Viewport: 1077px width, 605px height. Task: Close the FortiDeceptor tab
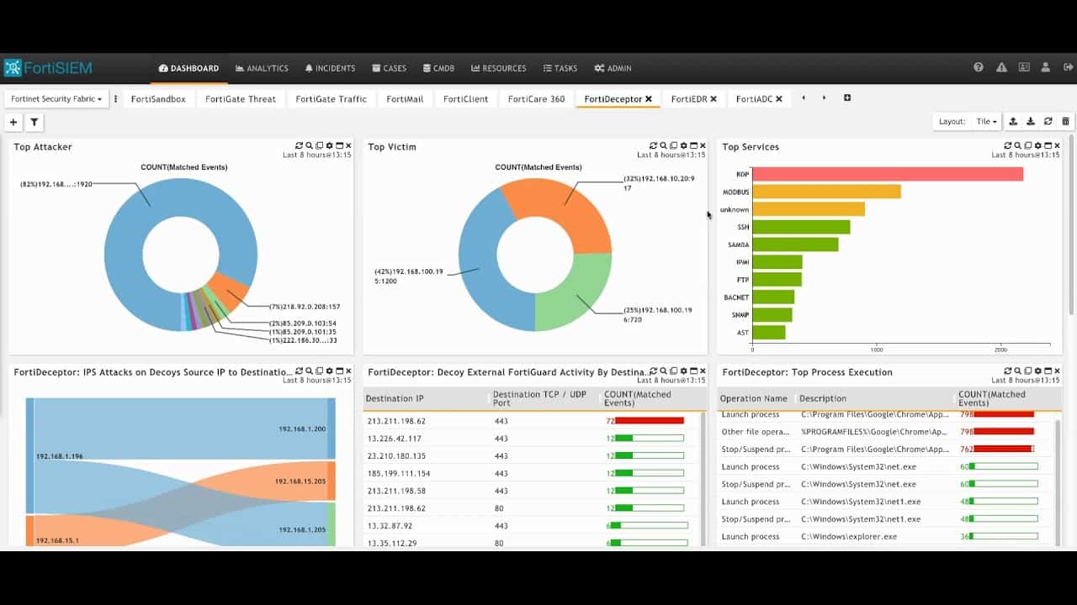[649, 99]
